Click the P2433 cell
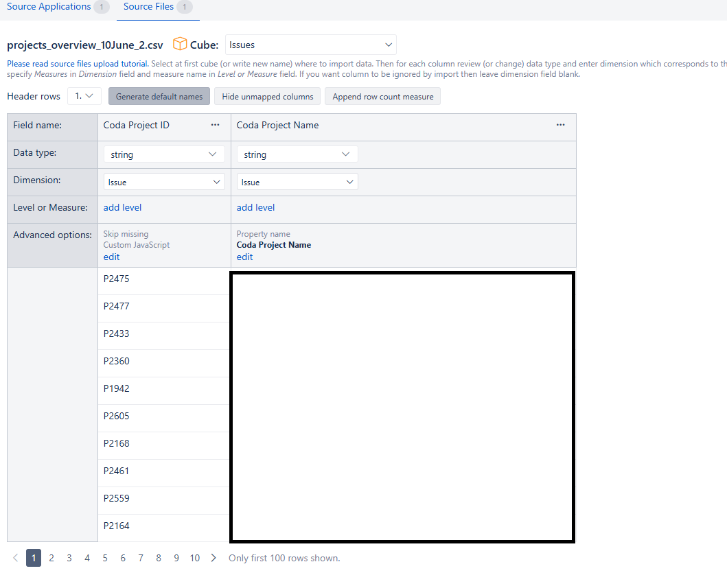This screenshot has width=727, height=586. 164,336
